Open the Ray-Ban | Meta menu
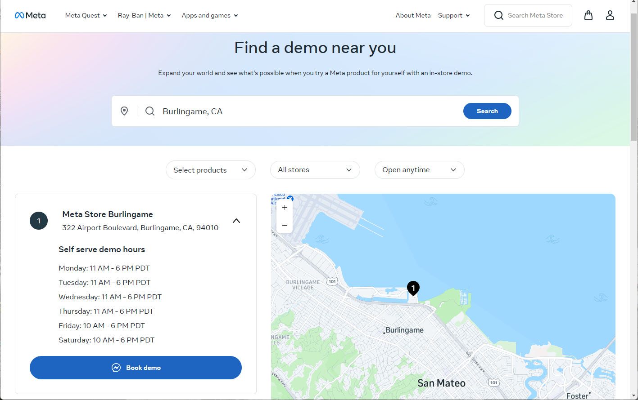638x400 pixels. (x=144, y=15)
